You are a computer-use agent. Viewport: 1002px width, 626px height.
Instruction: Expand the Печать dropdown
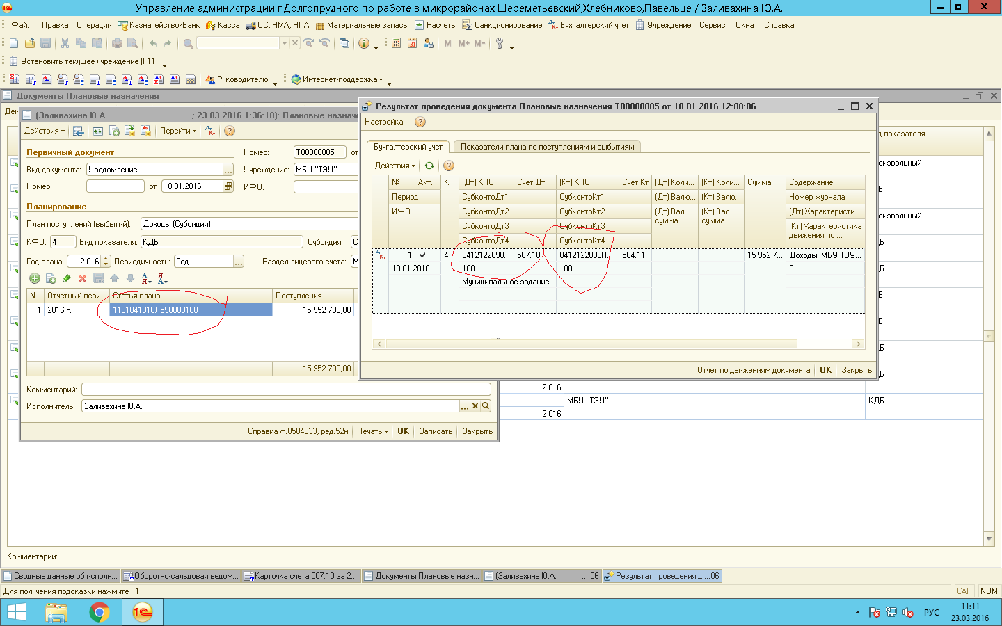(x=372, y=431)
